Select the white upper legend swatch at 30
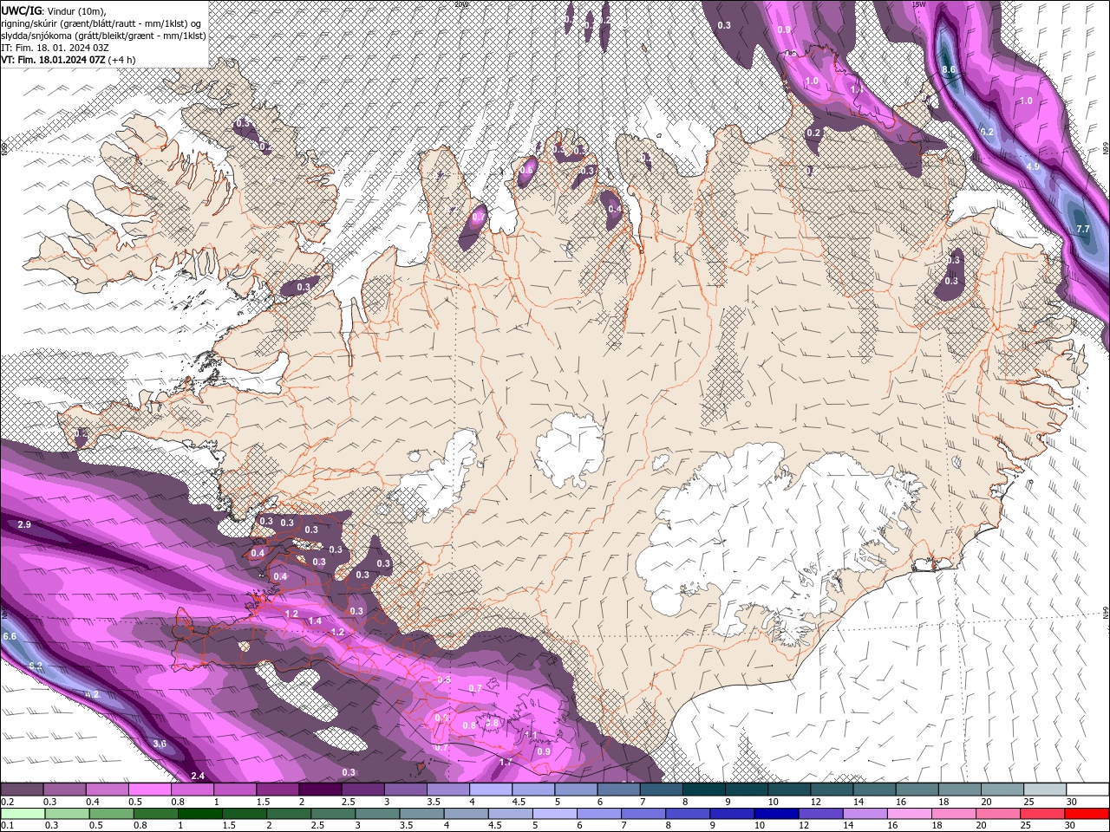Image resolution: width=1110 pixels, height=832 pixels. point(1088,789)
